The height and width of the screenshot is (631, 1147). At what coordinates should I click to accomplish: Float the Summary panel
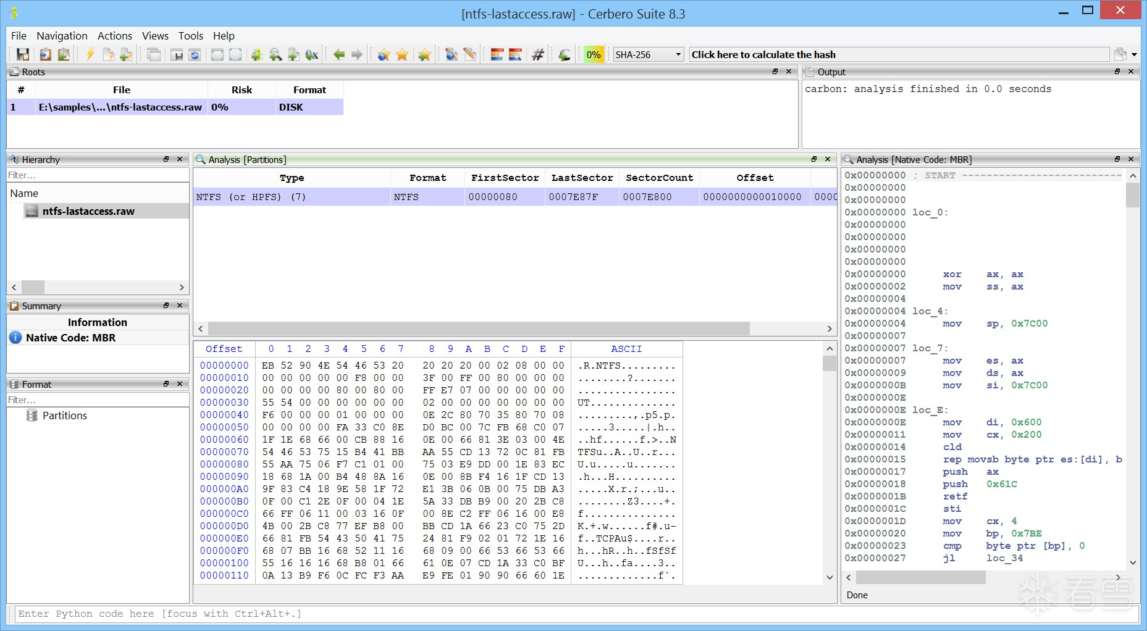click(x=166, y=306)
